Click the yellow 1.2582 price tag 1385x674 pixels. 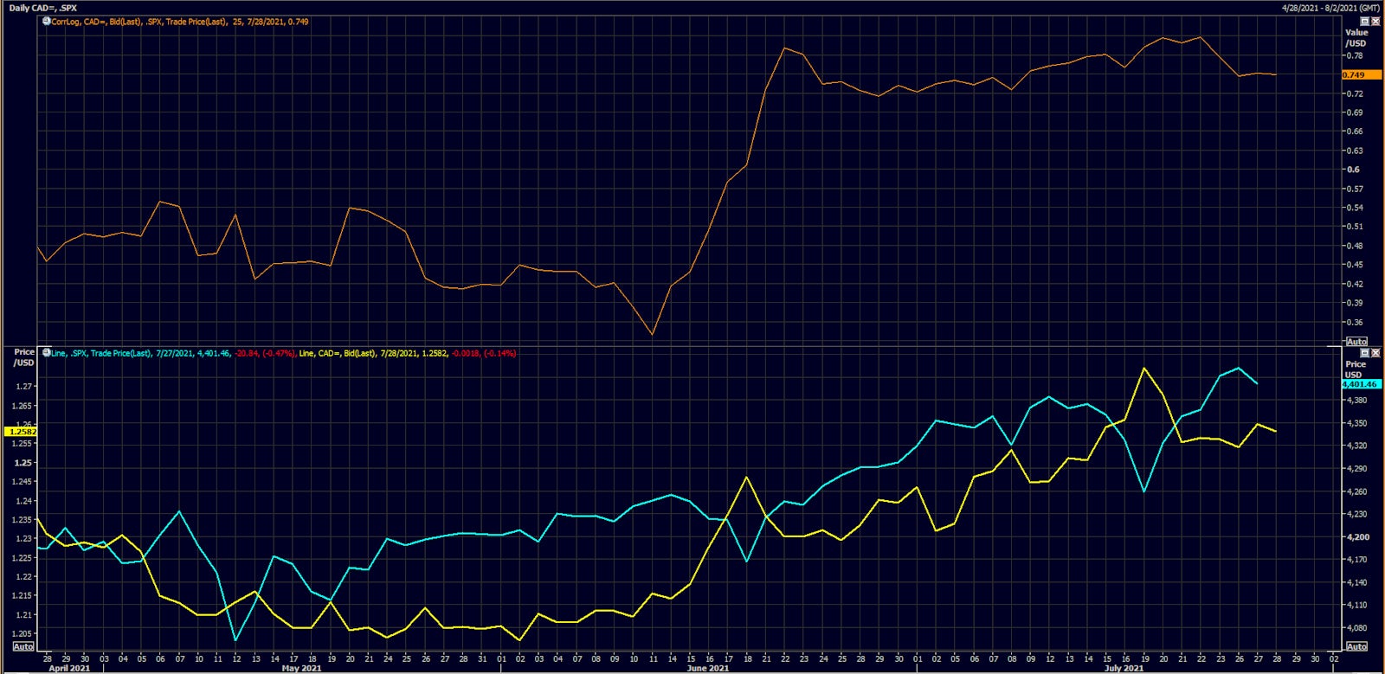21,431
